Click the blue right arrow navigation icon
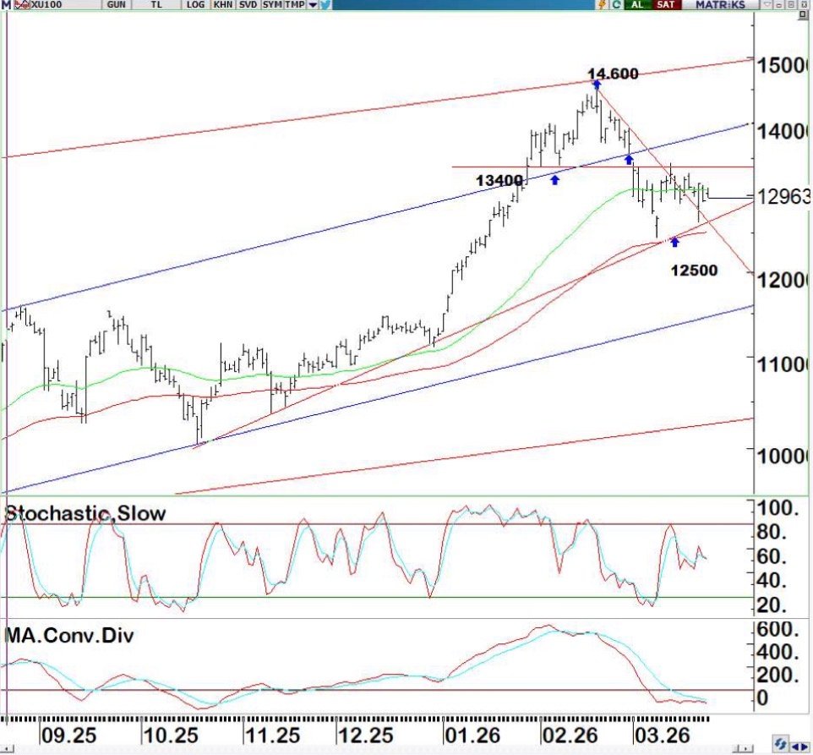Viewport: 813px width, 755px height. pyautogui.click(x=805, y=746)
